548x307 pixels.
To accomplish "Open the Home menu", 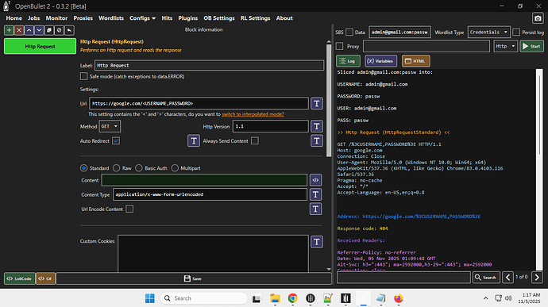I will click(x=14, y=18).
